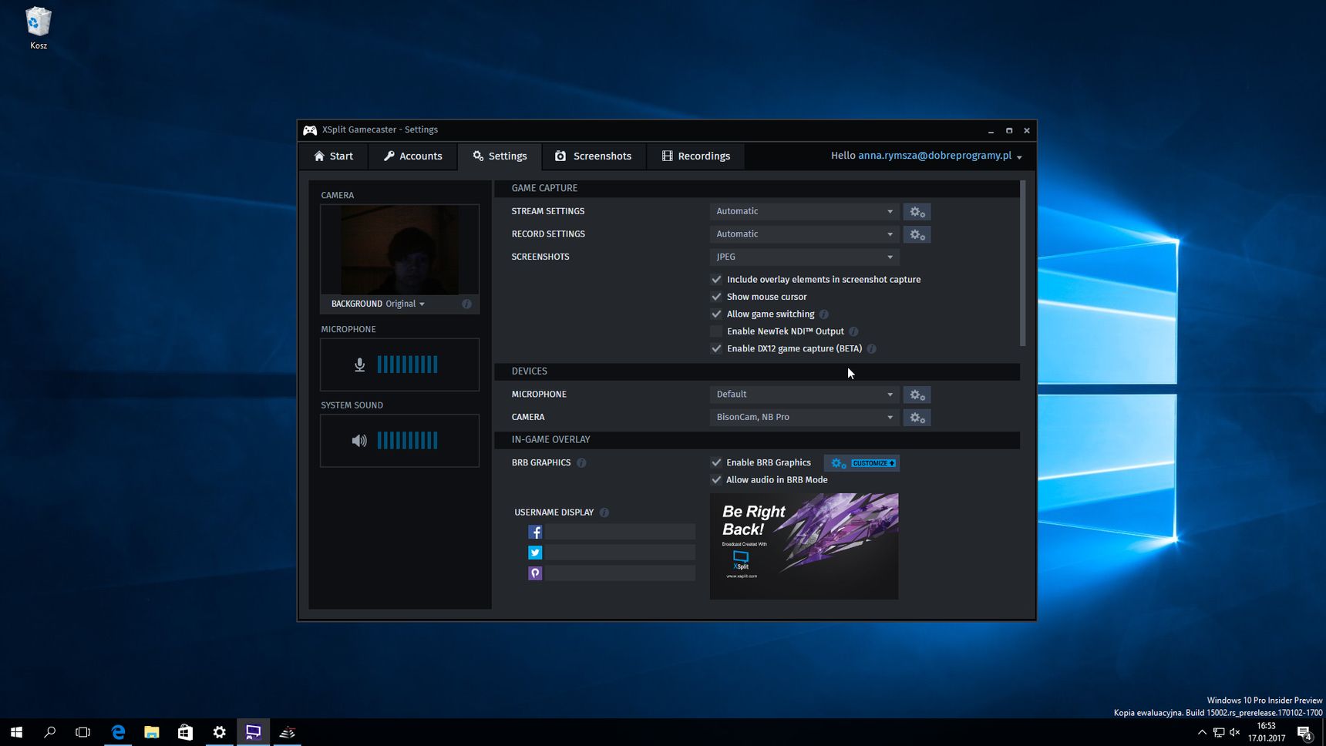Expand Screenshots JPEG format dropdown
Image resolution: width=1326 pixels, height=746 pixels.
(804, 257)
